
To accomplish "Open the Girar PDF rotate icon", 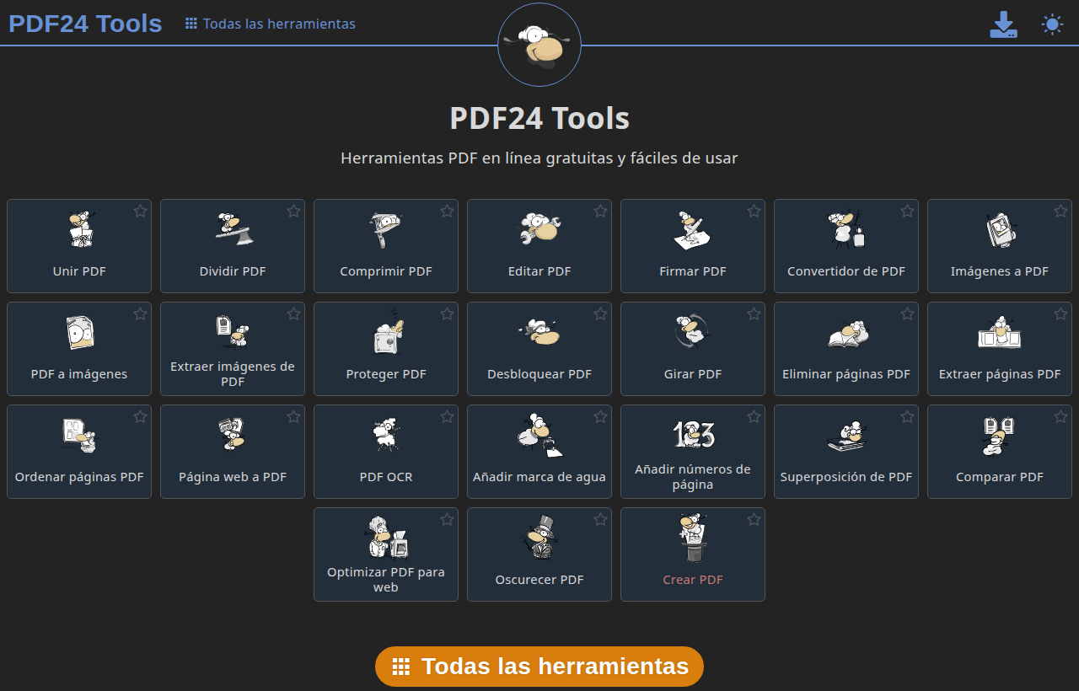I will [x=693, y=332].
